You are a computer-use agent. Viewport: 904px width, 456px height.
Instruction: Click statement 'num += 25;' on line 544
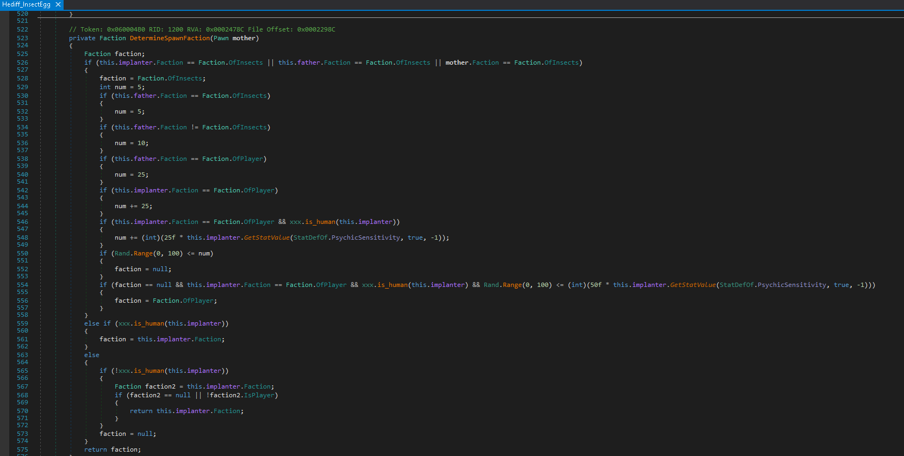(134, 206)
